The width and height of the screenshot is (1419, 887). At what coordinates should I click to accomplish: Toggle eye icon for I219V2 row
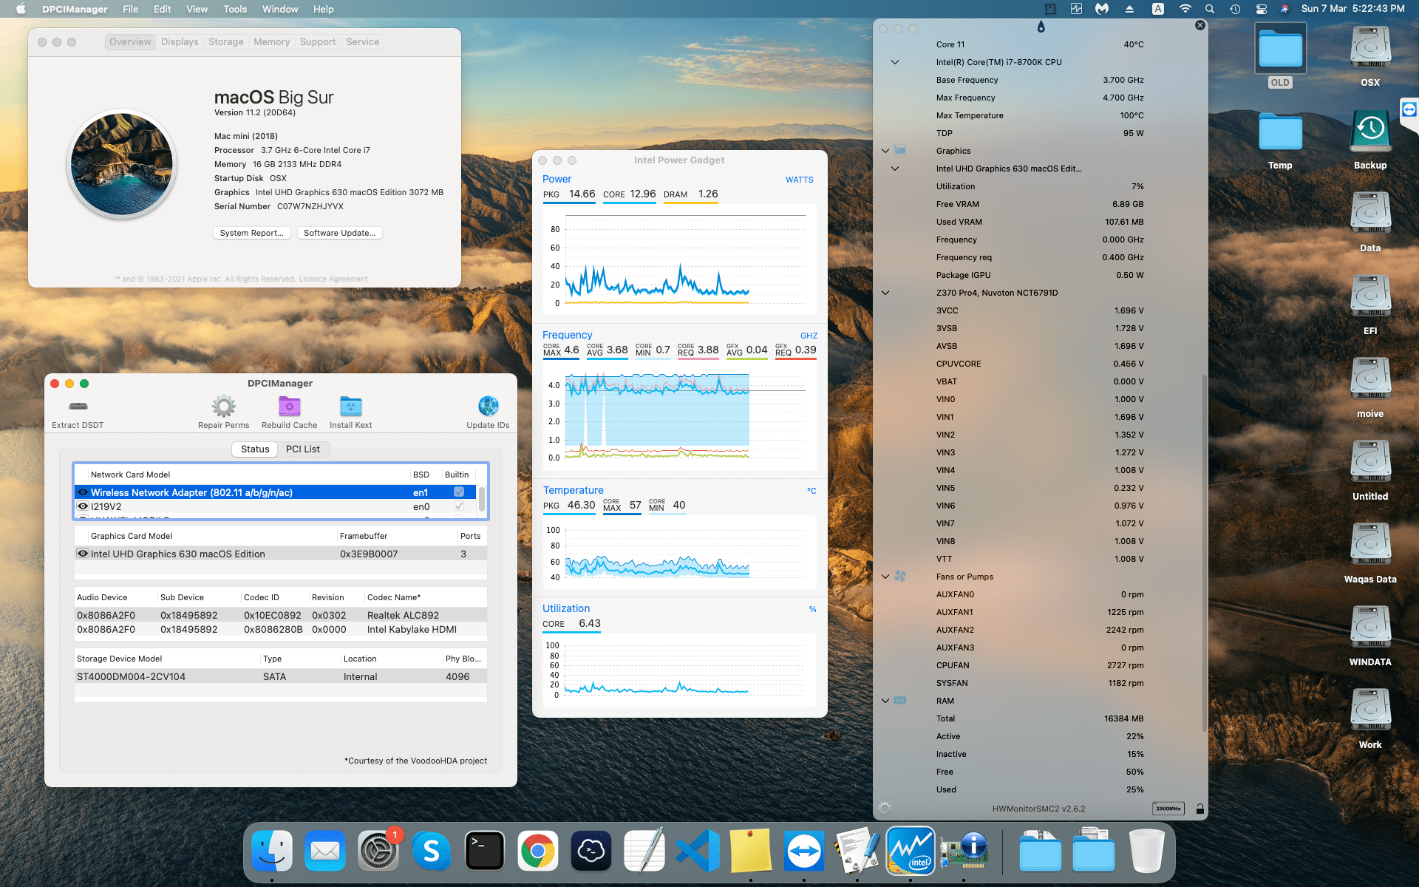[x=83, y=506]
